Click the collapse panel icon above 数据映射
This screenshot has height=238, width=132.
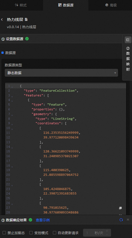point(128,40)
